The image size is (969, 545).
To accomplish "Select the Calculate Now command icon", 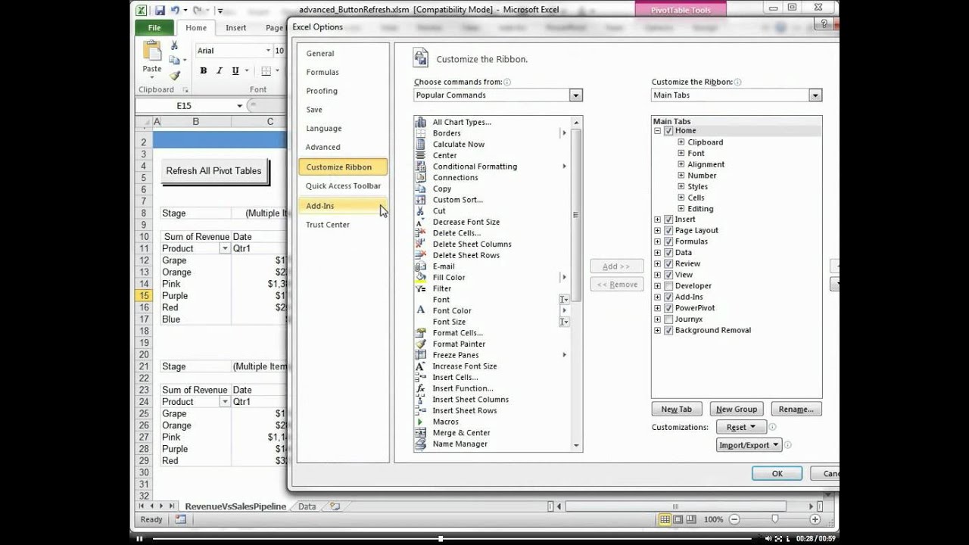I will 421,144.
